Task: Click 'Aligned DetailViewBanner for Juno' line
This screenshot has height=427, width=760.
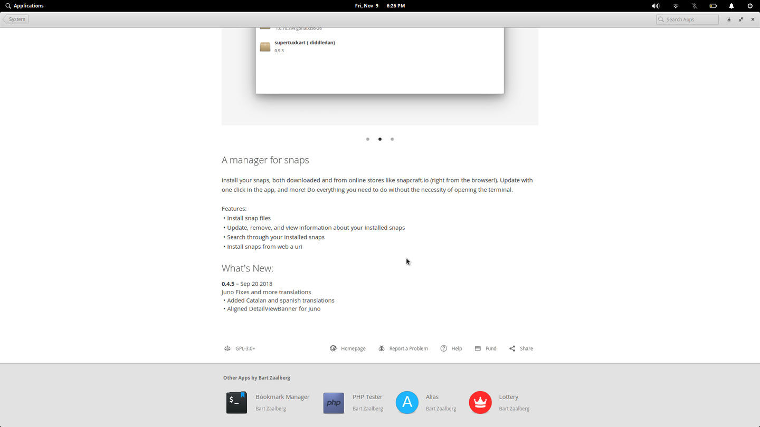Action: tap(272, 309)
